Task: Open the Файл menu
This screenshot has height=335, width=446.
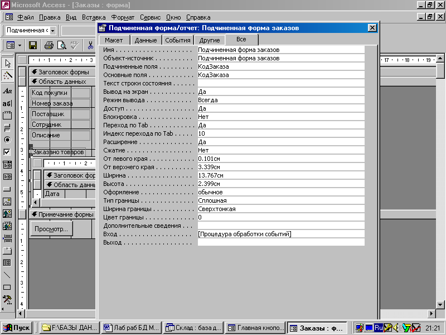Action: [26, 17]
